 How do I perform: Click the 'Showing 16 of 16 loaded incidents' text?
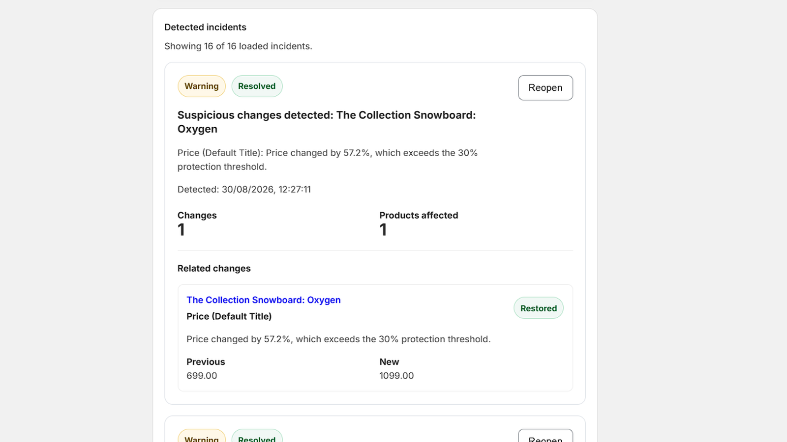click(x=238, y=46)
